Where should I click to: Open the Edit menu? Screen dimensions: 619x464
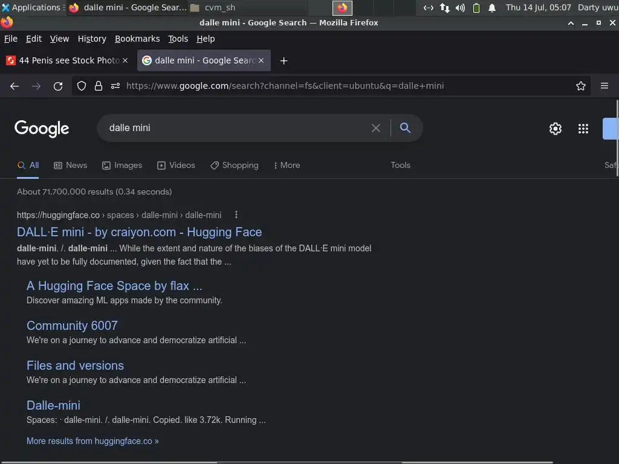click(x=34, y=39)
